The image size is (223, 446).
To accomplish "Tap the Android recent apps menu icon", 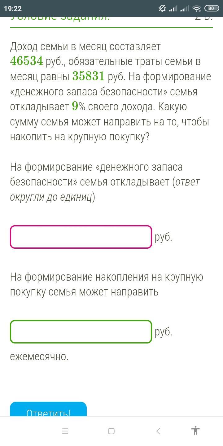I will pyautogui.click(x=65, y=431).
